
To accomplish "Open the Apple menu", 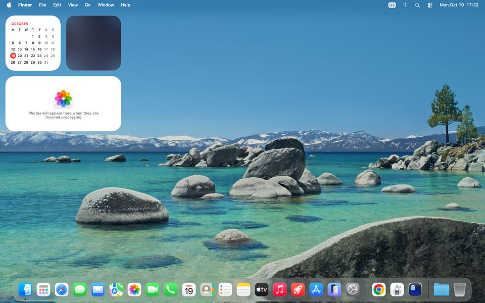I will click(x=9, y=5).
